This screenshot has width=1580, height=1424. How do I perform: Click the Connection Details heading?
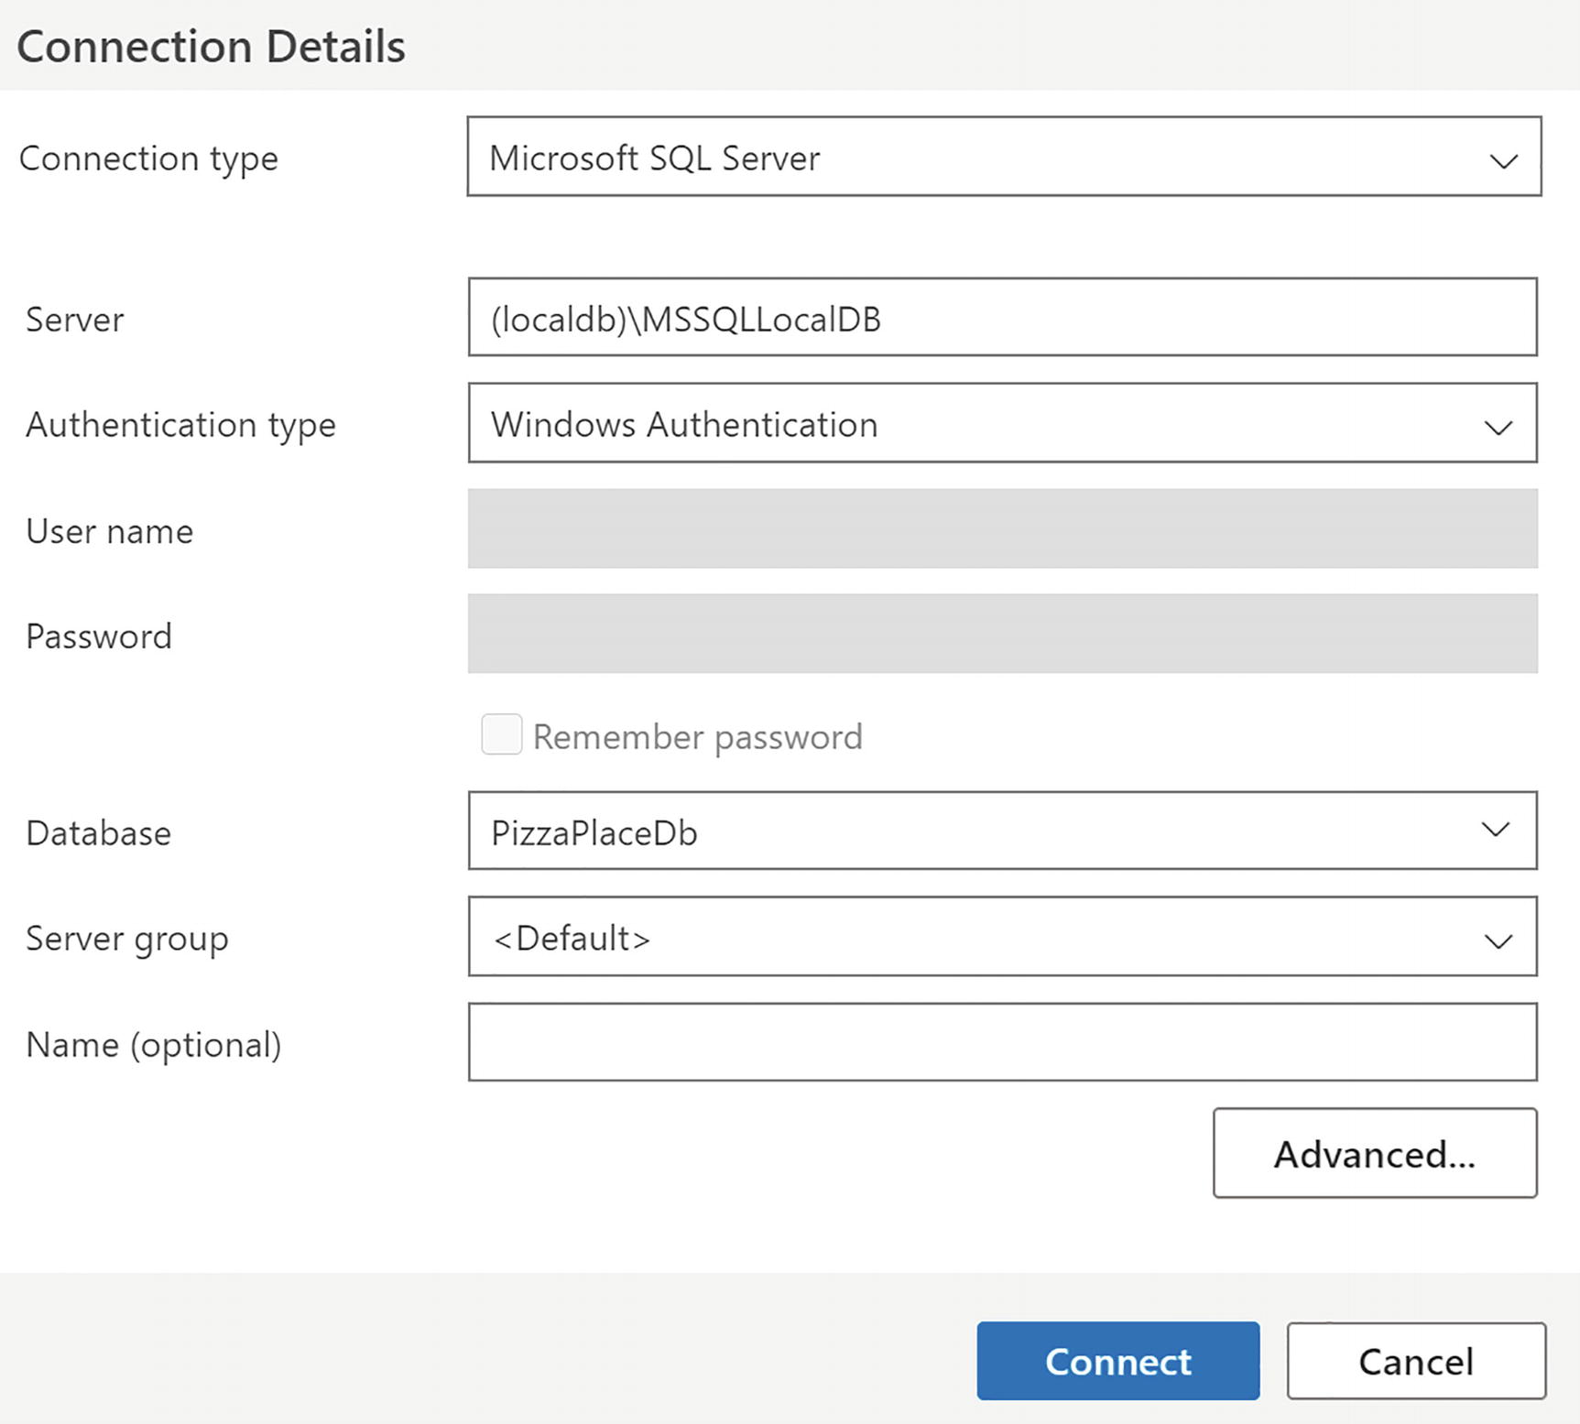coord(211,47)
